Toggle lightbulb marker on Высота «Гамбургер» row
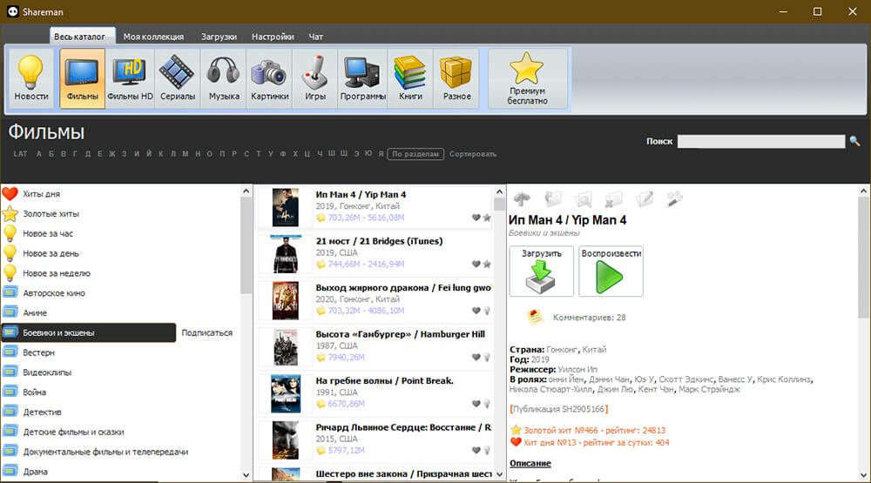 486,357
